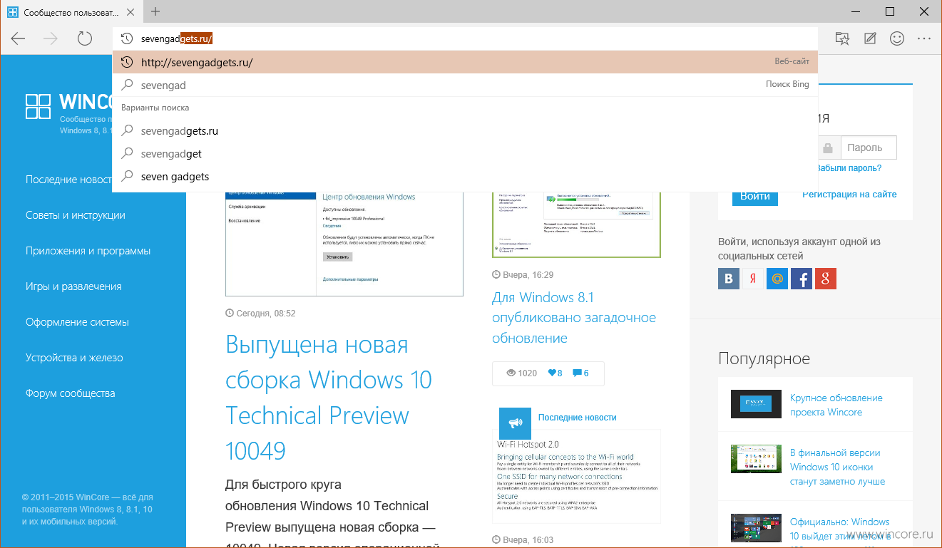Click the comments count showing 6
This screenshot has height=548, width=942.
(581, 373)
